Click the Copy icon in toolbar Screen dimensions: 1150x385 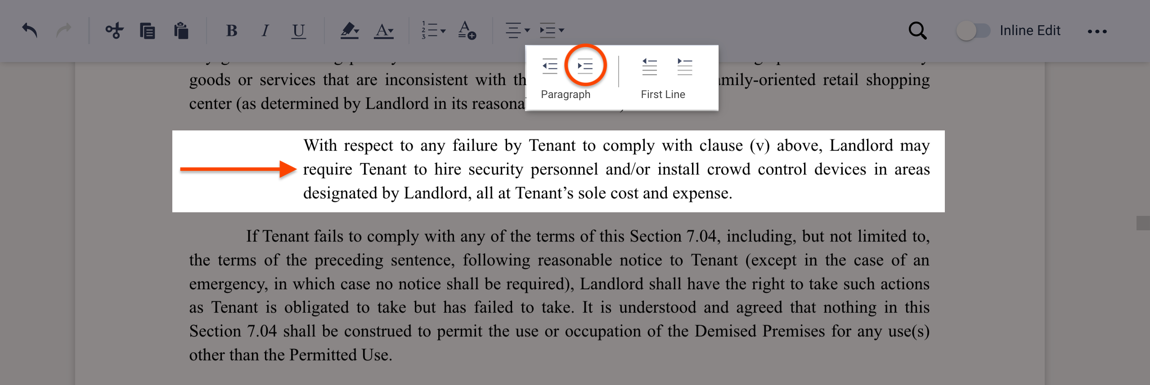click(147, 31)
